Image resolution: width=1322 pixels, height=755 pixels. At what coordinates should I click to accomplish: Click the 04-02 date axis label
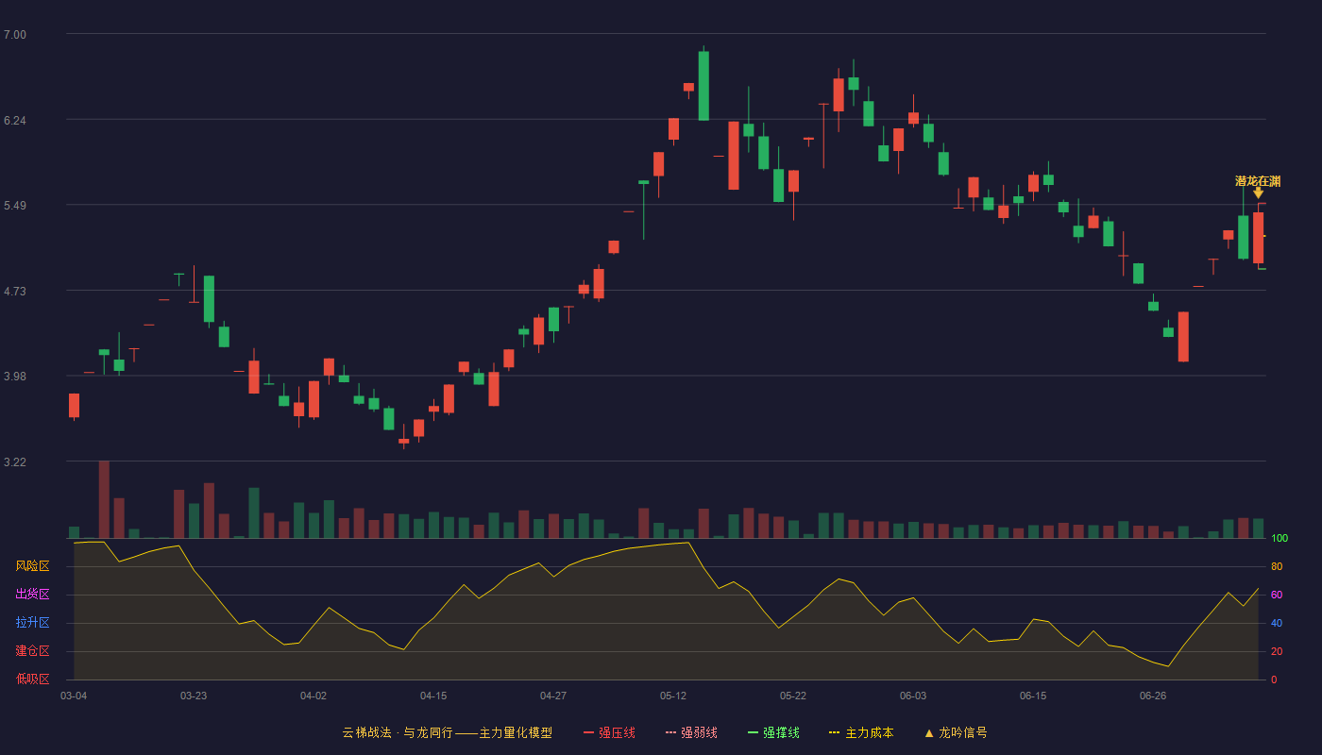[314, 696]
